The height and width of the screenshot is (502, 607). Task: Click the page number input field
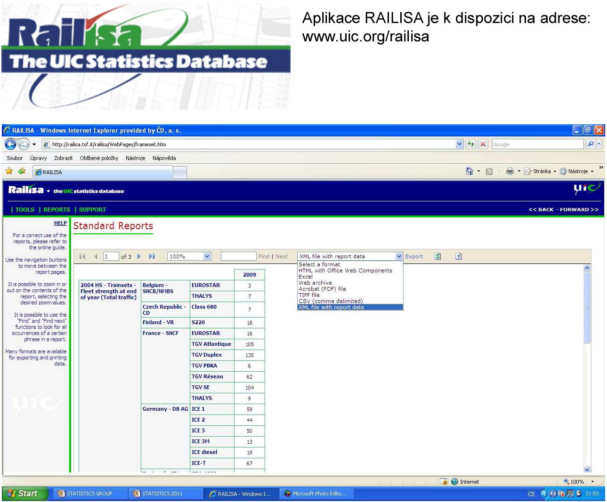point(111,256)
